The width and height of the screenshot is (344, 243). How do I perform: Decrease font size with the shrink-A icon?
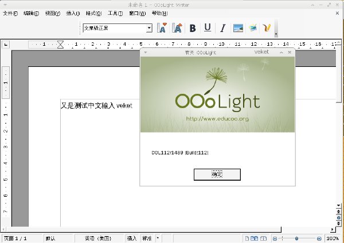pos(162,28)
